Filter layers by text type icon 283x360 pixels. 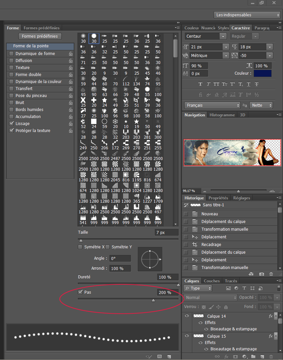pyautogui.click(x=244, y=288)
